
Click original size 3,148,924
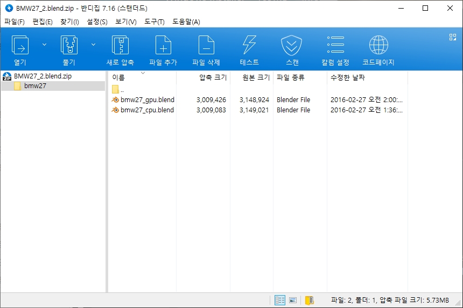[254, 100]
